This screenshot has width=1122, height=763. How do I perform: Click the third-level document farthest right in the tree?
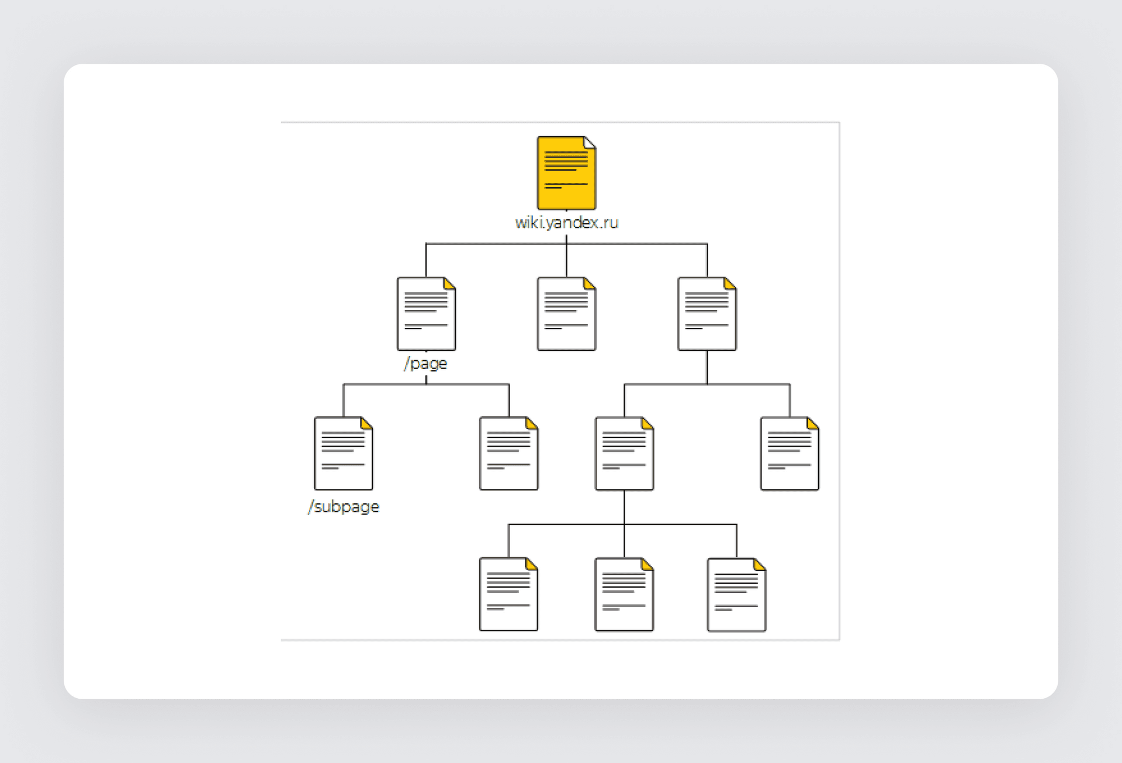coord(789,454)
